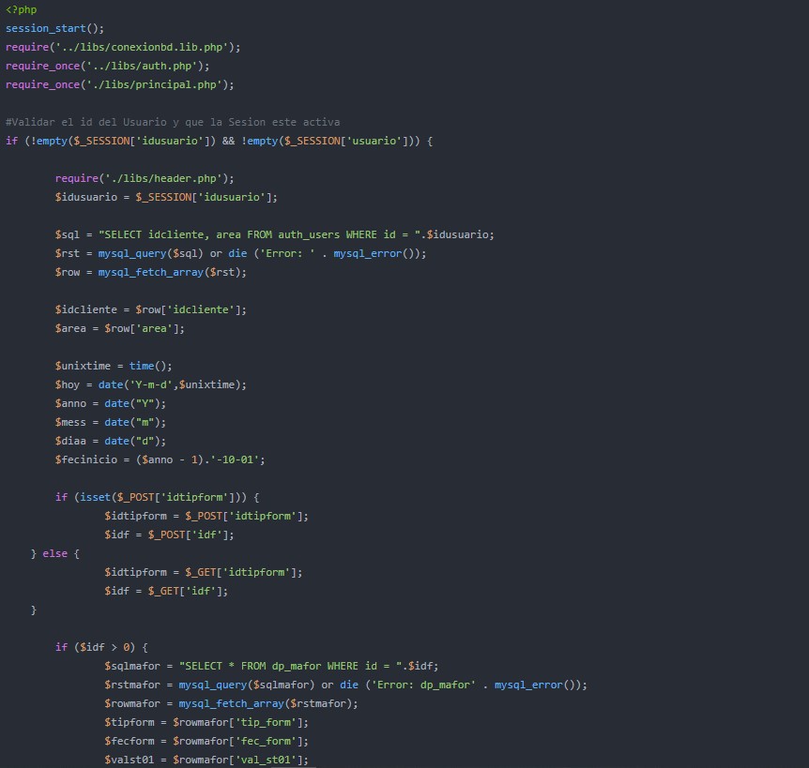Click the $idusuario = $_SESSION assignment

point(166,198)
